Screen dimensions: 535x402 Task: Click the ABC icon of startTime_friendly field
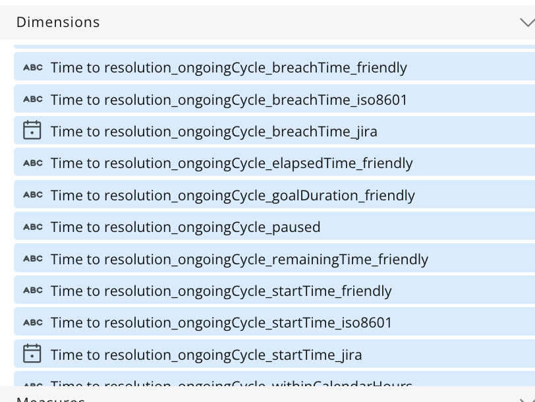point(33,291)
